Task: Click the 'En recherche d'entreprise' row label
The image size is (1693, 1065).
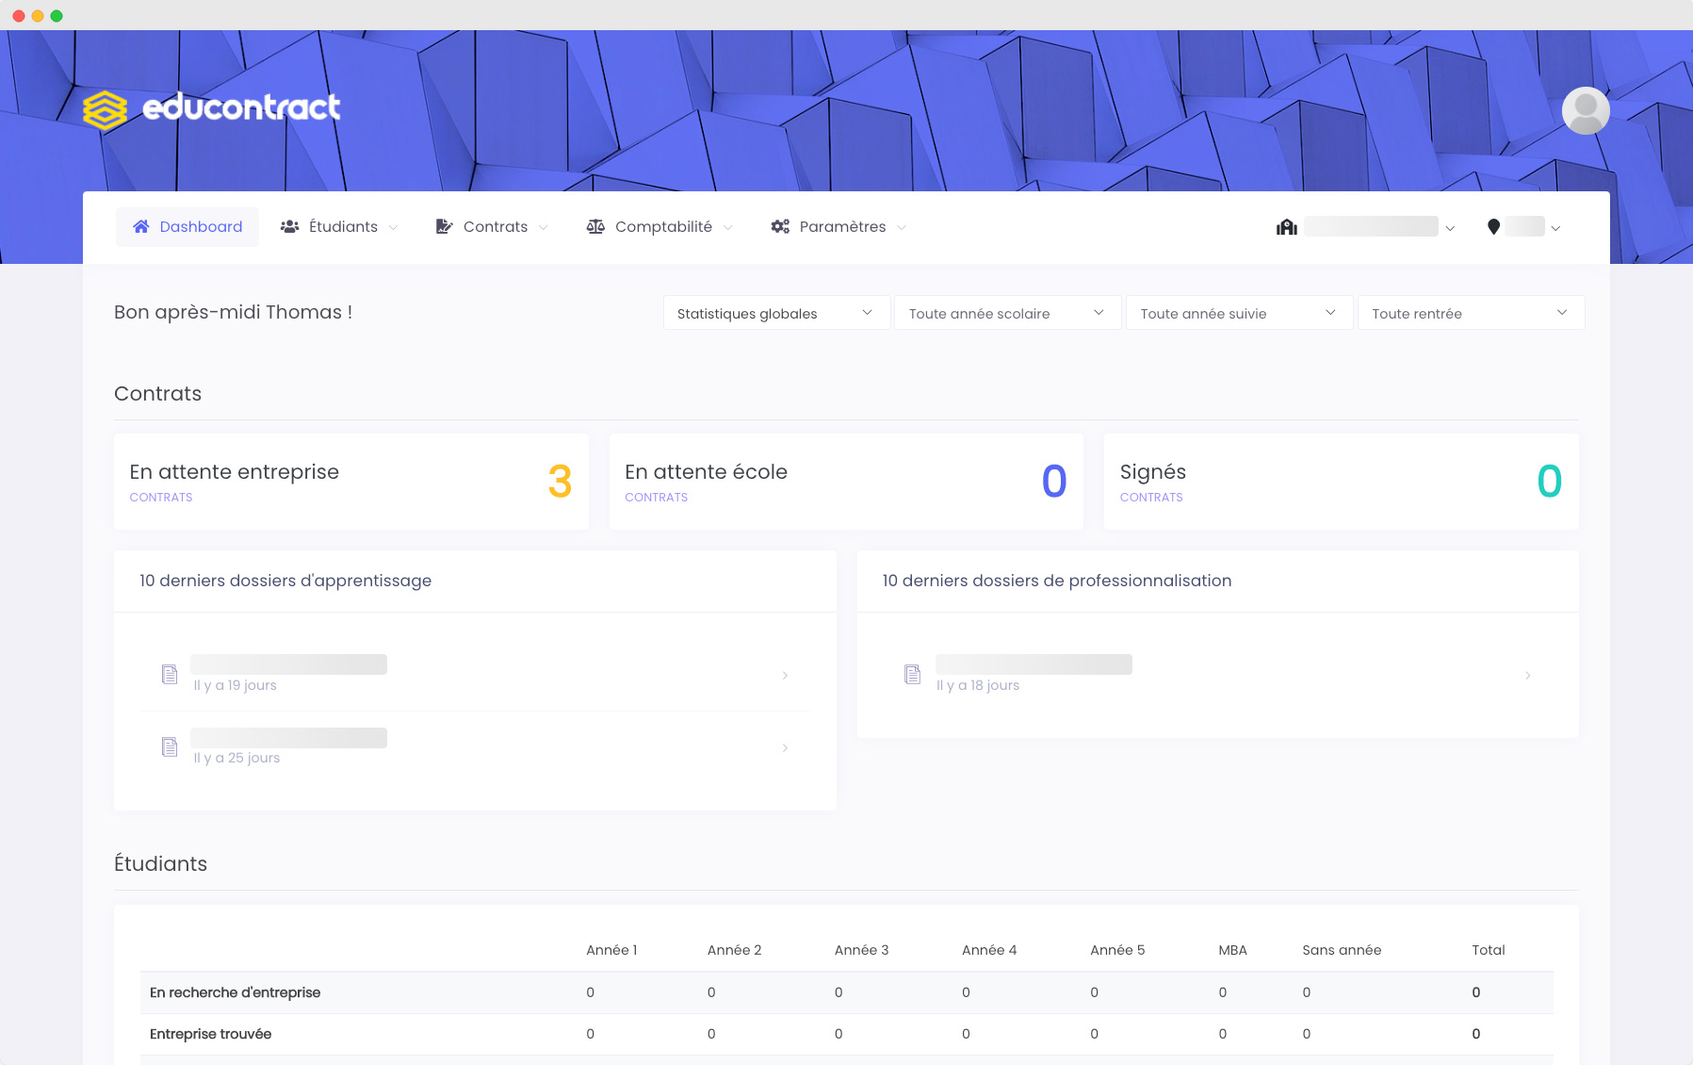Action: [x=235, y=992]
